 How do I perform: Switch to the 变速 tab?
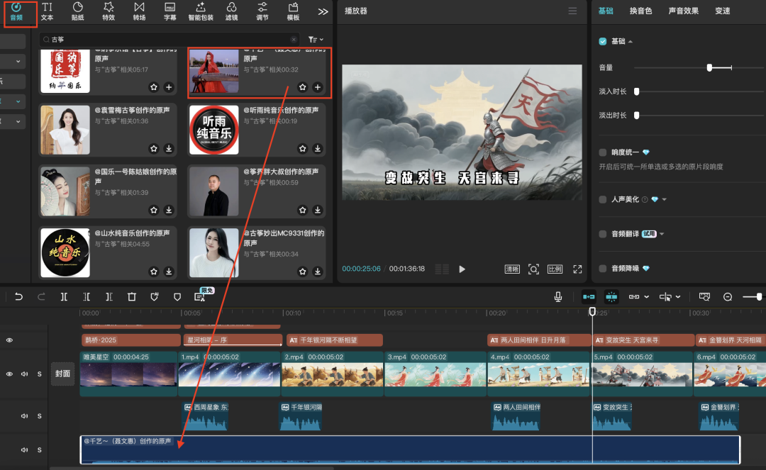(x=722, y=11)
